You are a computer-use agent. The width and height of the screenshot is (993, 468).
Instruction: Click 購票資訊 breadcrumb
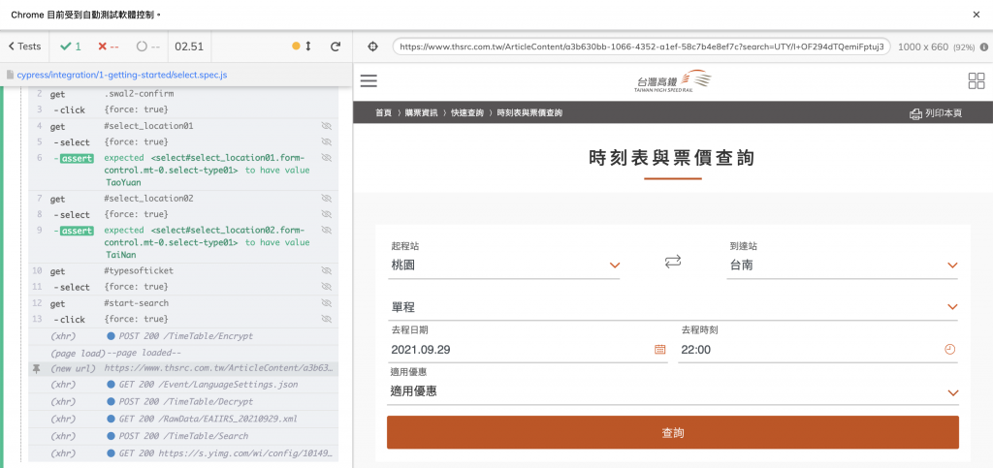coord(421,113)
